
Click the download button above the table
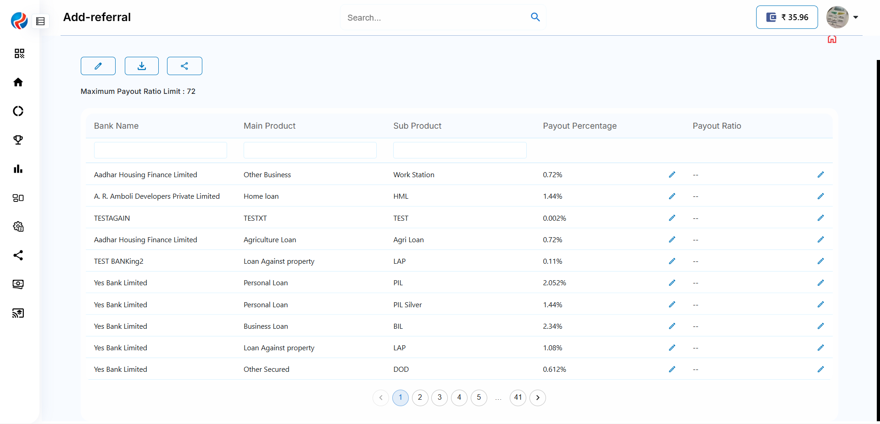point(142,66)
